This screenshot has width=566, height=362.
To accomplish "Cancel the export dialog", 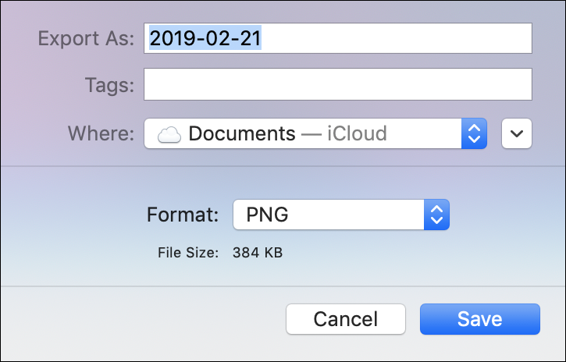I will [x=345, y=319].
